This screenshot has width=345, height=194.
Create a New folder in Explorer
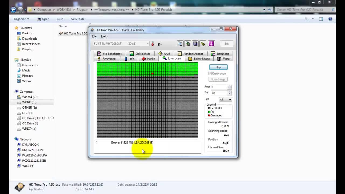(x=78, y=19)
